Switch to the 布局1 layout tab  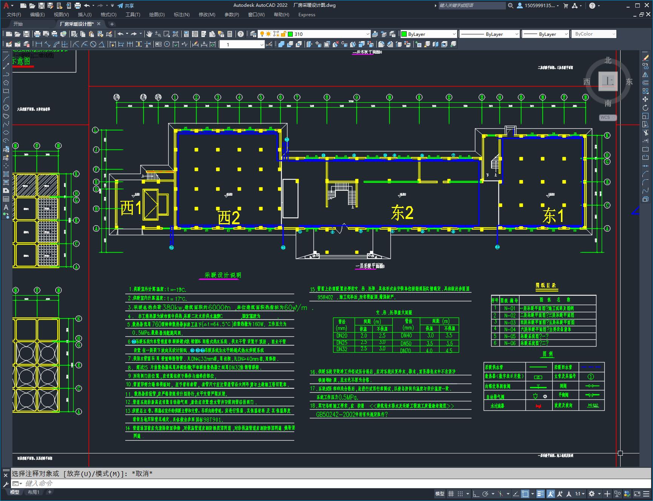point(34,492)
